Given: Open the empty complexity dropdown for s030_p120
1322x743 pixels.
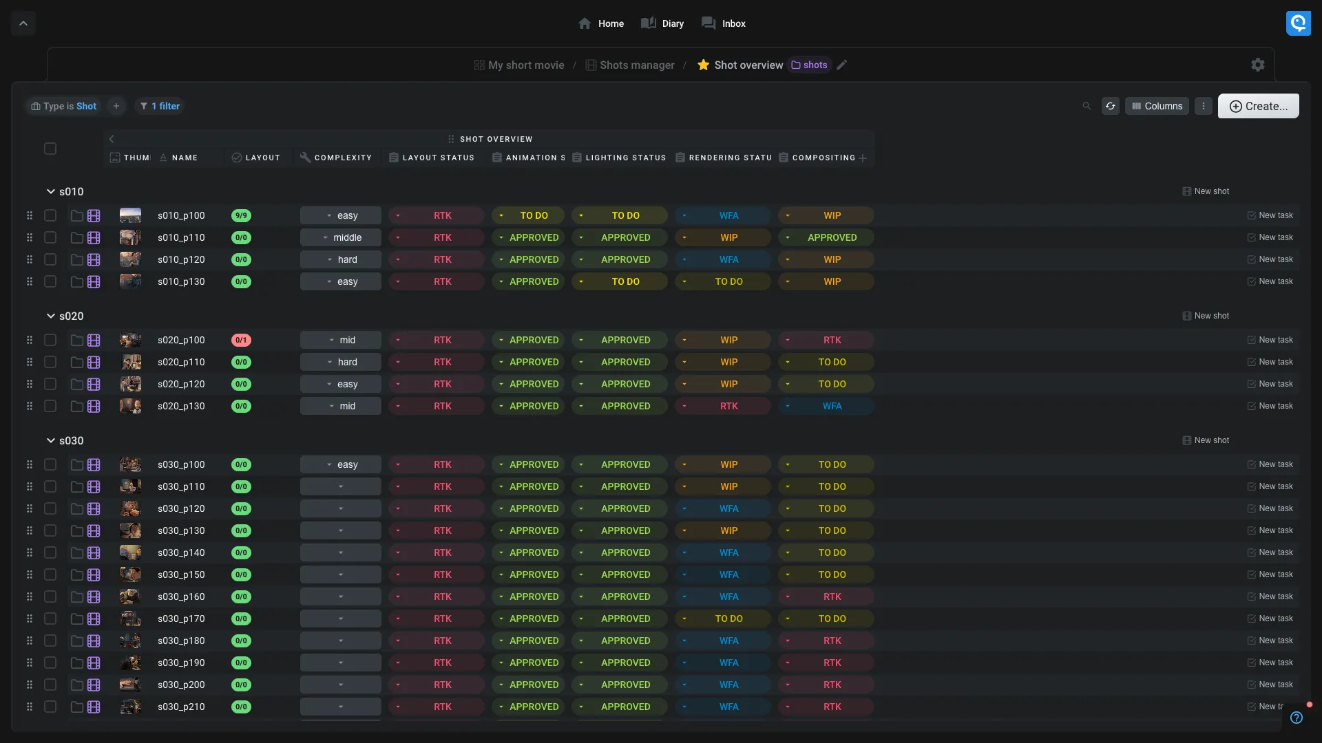Looking at the screenshot, I should coord(340,508).
